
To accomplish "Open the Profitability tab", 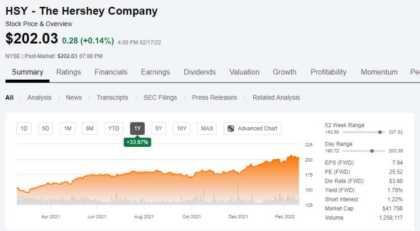I will point(328,72).
